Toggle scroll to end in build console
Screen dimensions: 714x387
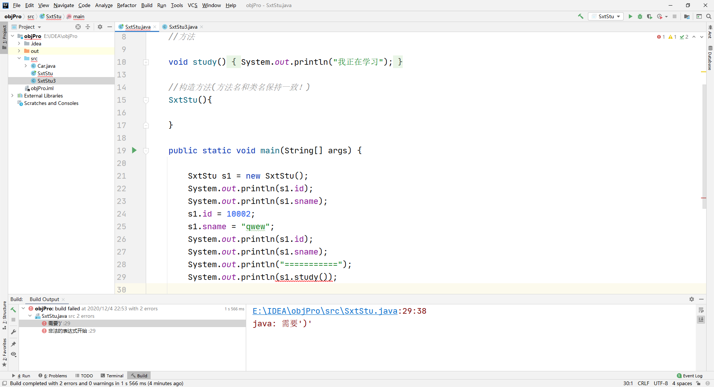[x=701, y=320]
